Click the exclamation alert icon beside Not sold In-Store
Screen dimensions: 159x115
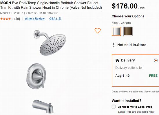point(114,45)
